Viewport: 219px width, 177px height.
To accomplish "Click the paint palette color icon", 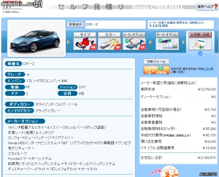I will tap(109, 44).
